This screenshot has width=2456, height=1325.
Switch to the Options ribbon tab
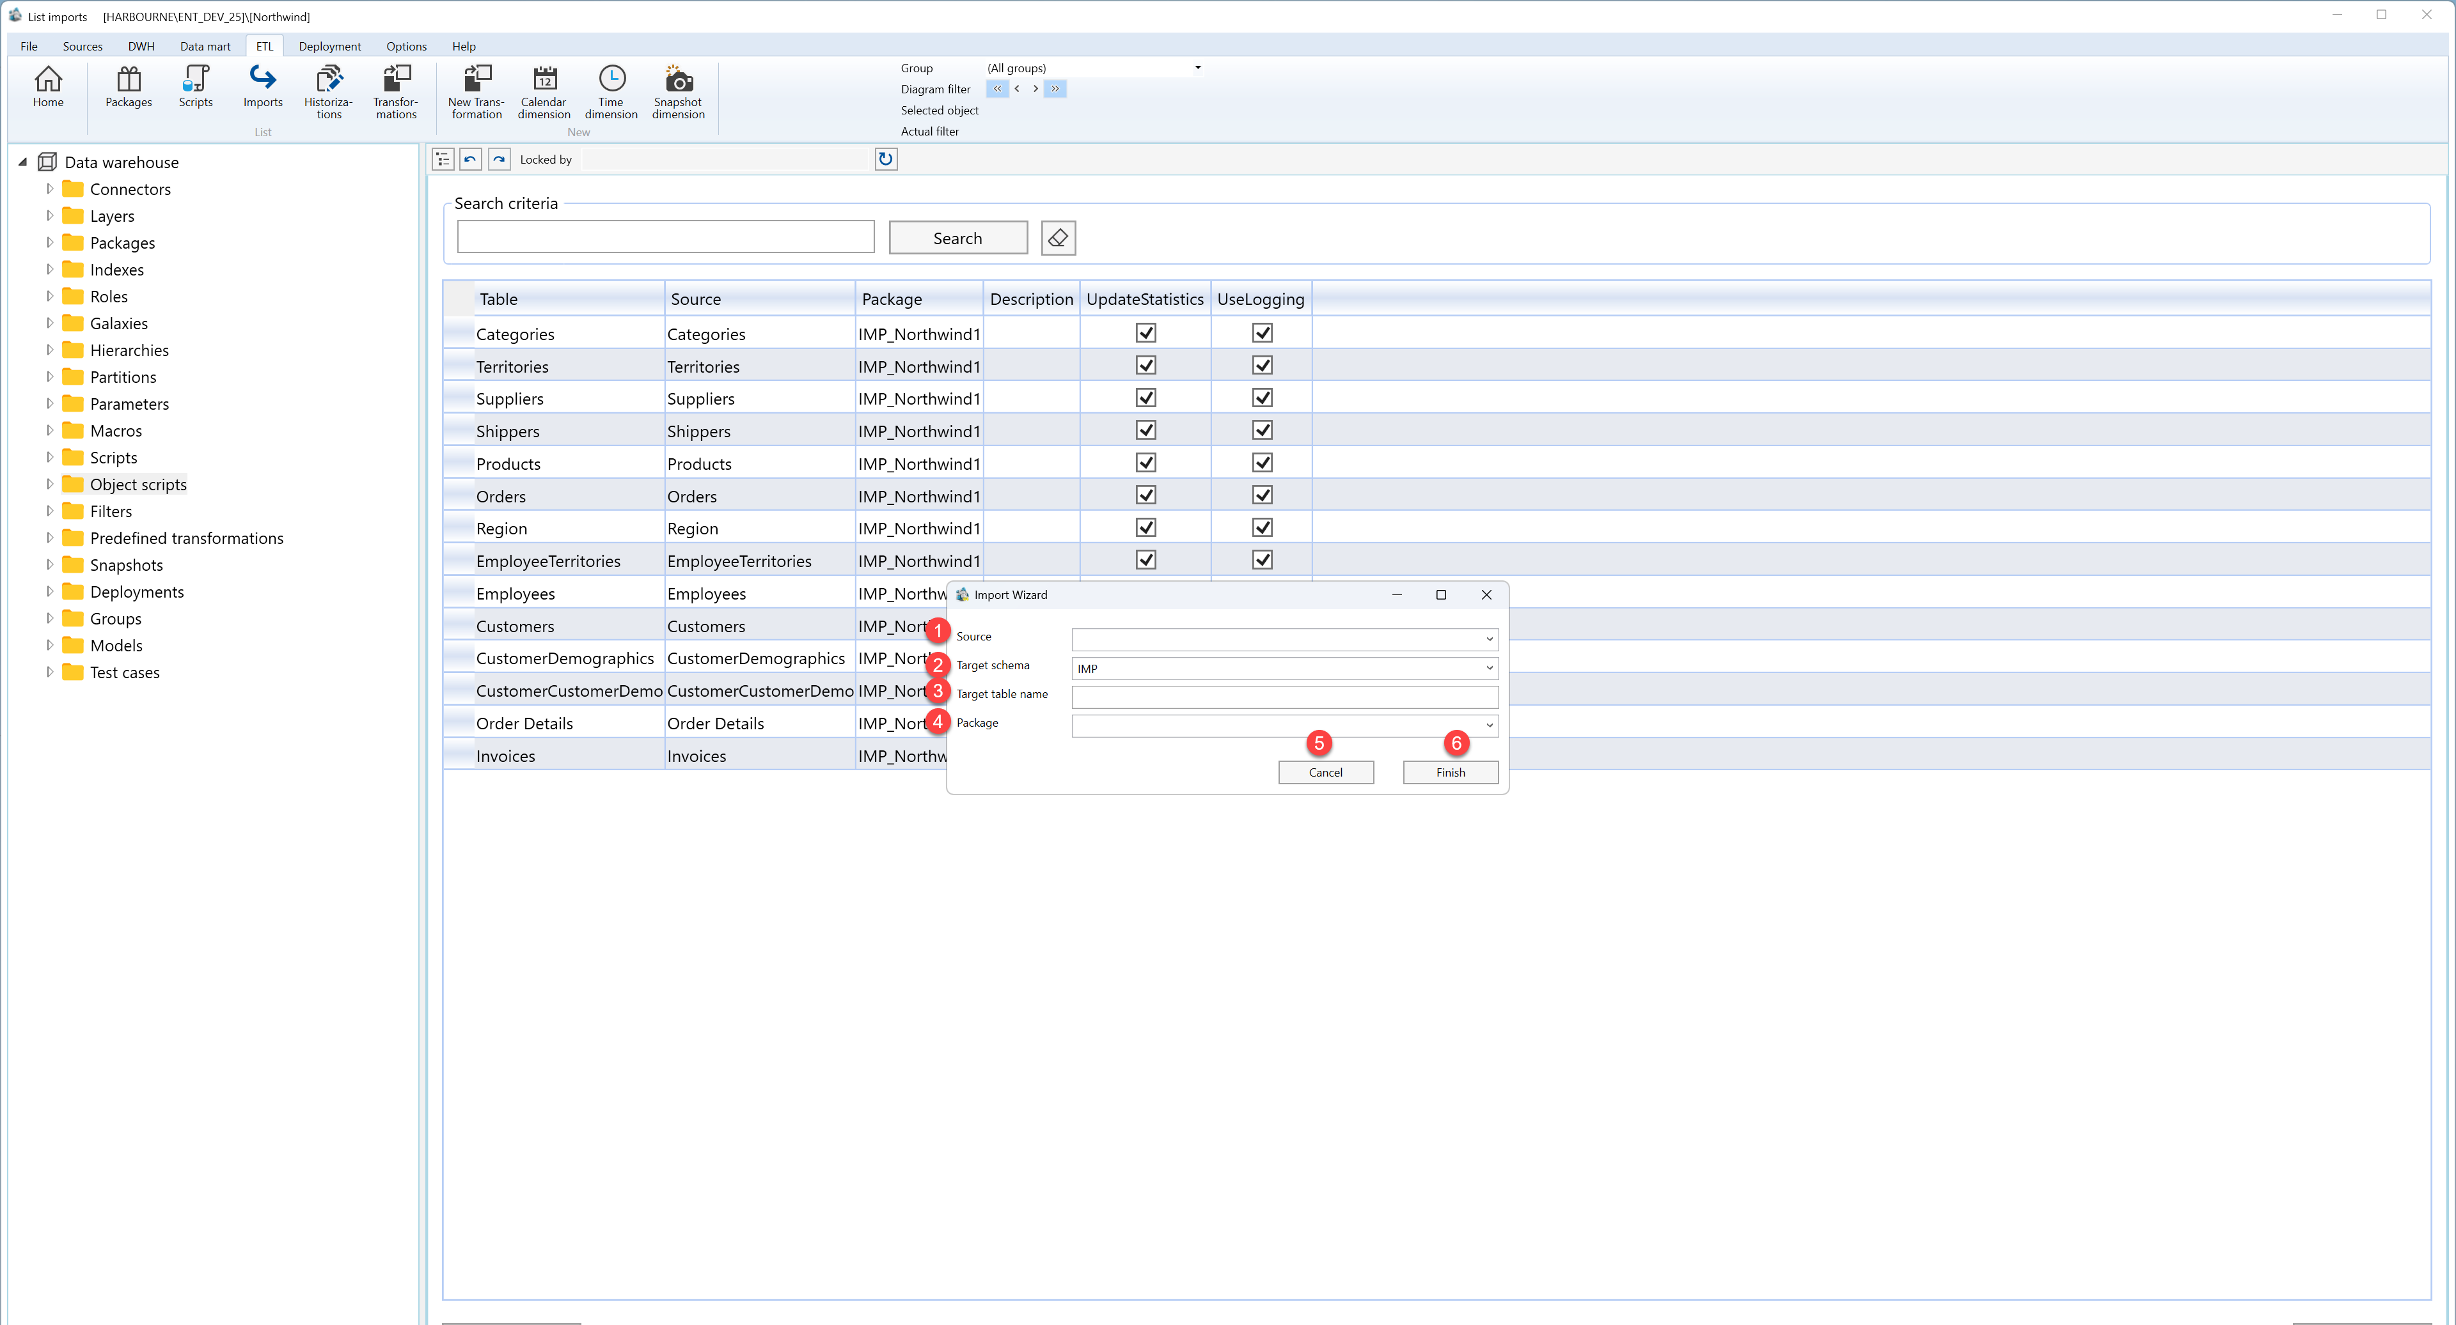pyautogui.click(x=406, y=46)
